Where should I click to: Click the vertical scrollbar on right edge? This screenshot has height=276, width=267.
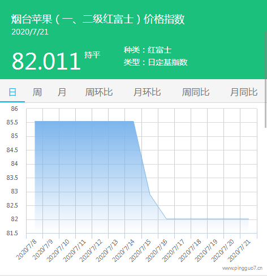tap(266, 79)
